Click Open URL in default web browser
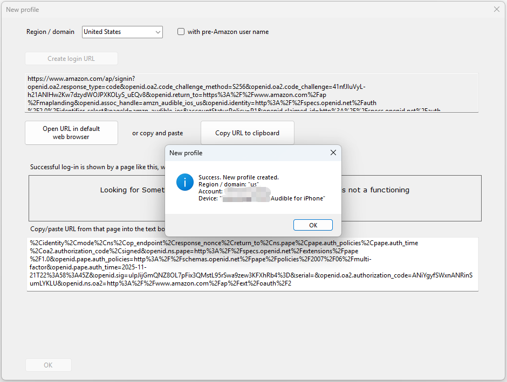Screen dimensions: 507x382 71,133
